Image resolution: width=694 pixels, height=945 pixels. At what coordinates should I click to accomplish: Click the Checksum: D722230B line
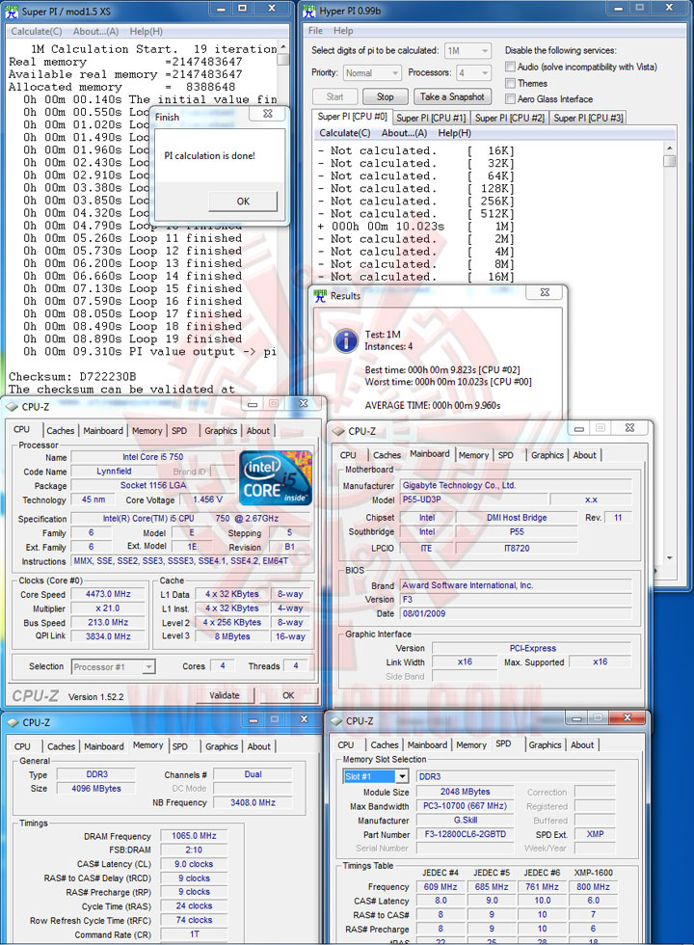(72, 377)
